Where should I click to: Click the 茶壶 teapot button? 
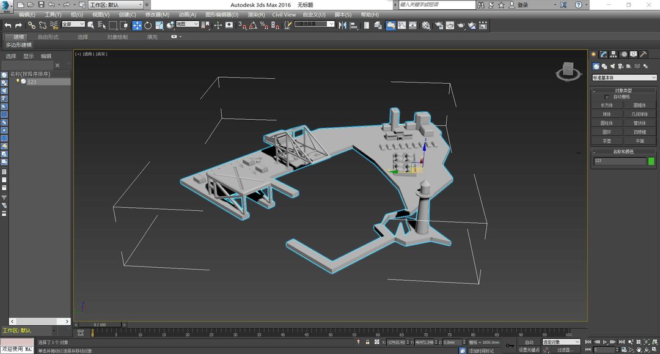point(607,141)
